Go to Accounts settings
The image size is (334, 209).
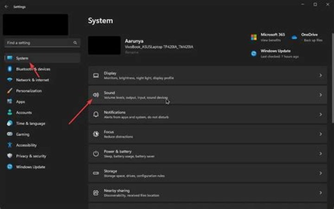[24, 112]
